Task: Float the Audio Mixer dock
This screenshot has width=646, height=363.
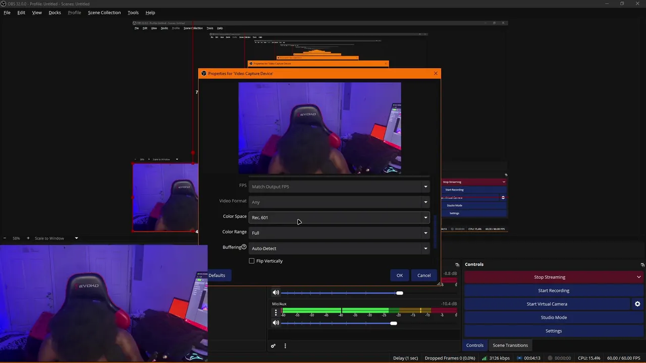Action: click(x=457, y=265)
